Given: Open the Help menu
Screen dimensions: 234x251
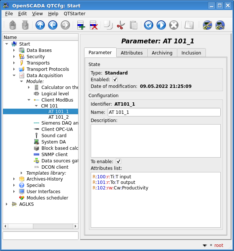Looking at the screenshot, I should click(53, 14).
